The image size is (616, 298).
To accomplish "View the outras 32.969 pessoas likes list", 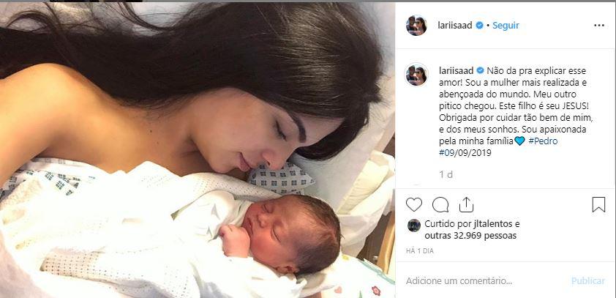I will pos(470,236).
